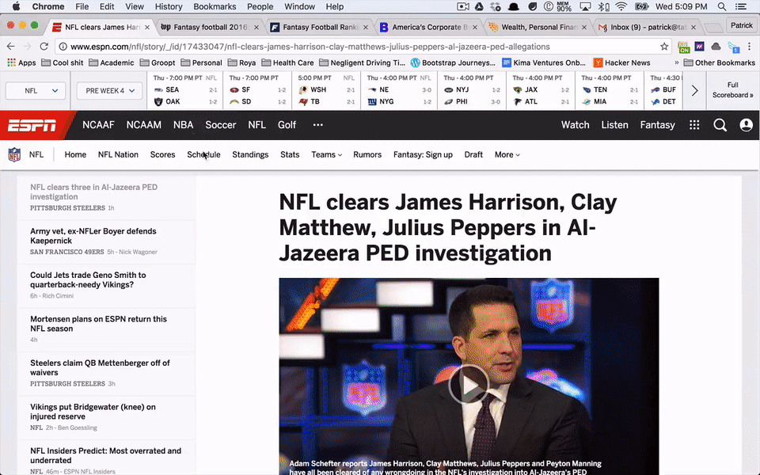Click the purple extension icon in toolbar
Image resolution: width=760 pixels, height=475 pixels.
click(x=699, y=47)
